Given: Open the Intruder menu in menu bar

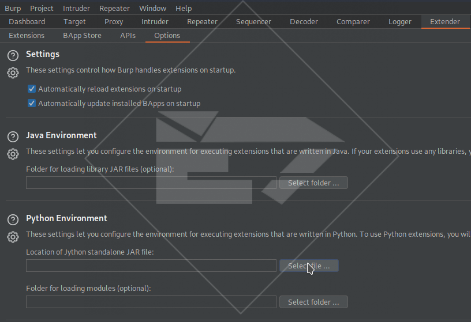Looking at the screenshot, I should coord(76,9).
